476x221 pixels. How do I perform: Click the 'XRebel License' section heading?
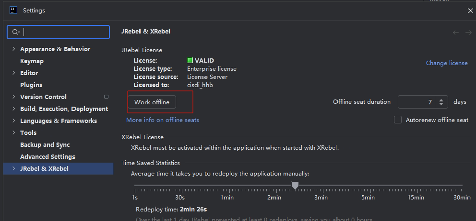click(143, 137)
